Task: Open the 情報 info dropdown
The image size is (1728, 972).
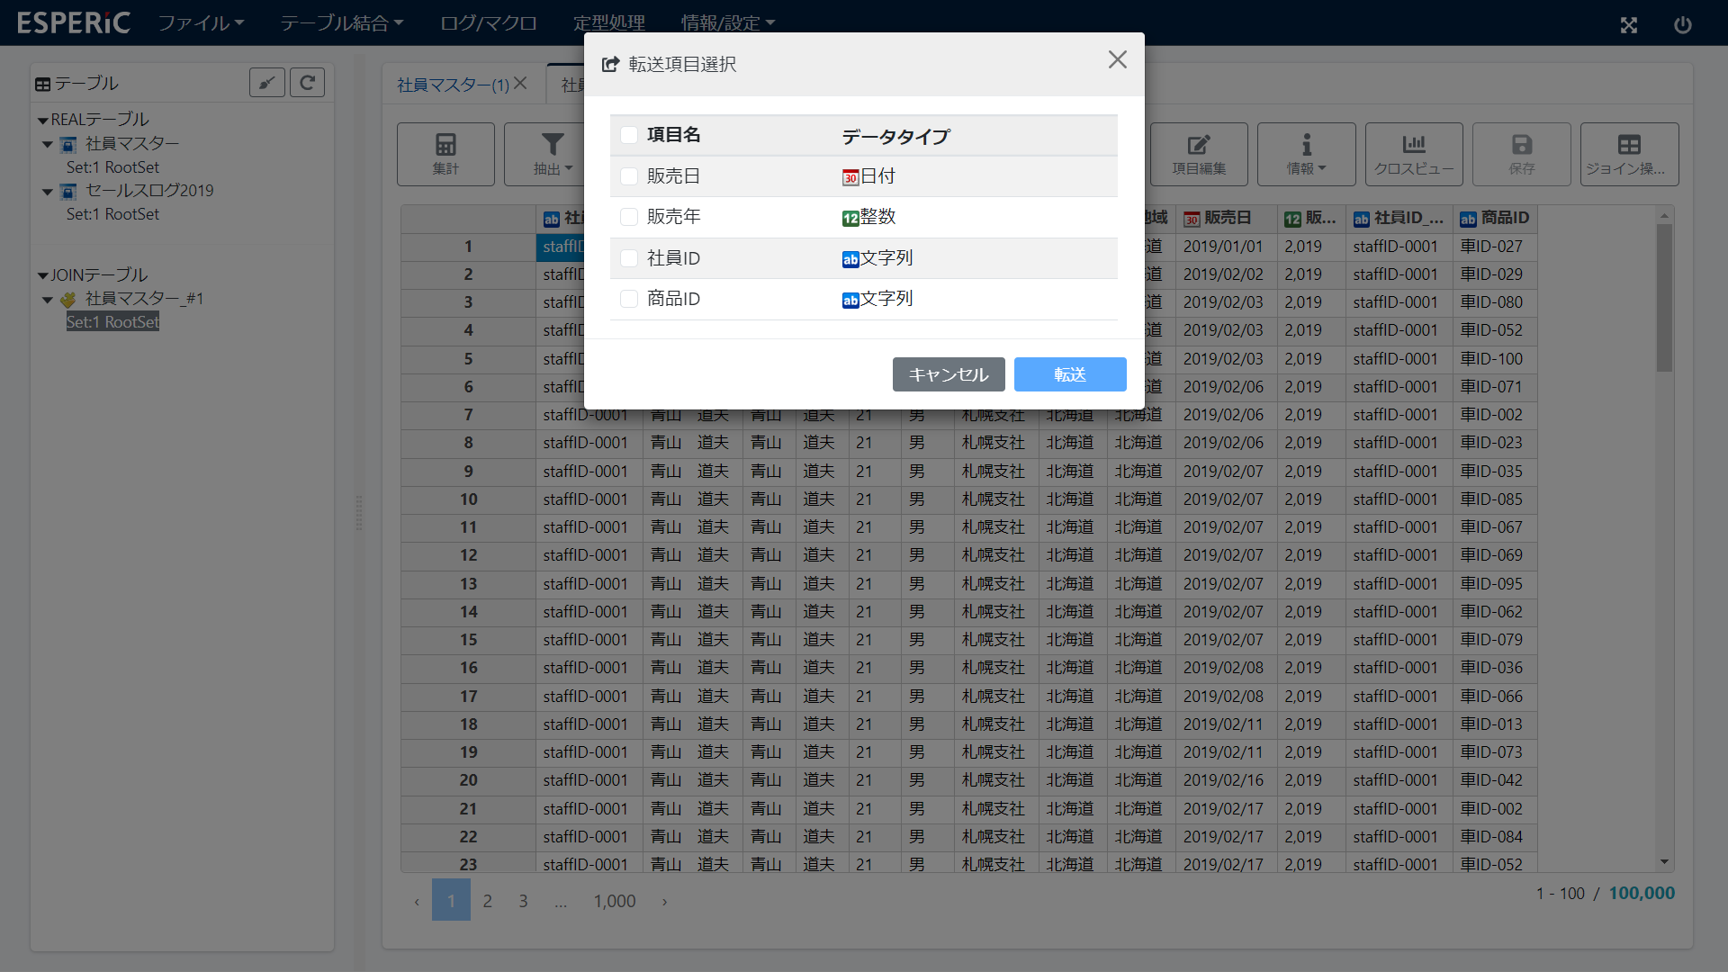Action: pos(1306,154)
